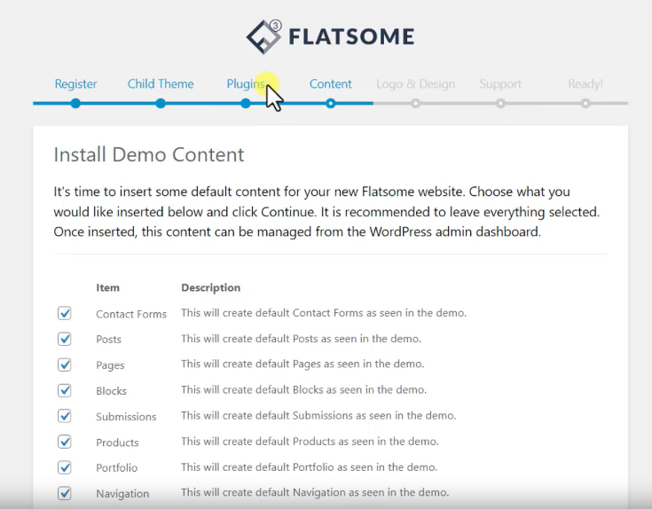Click the Register step progress dot
The height and width of the screenshot is (509, 652).
tap(75, 104)
